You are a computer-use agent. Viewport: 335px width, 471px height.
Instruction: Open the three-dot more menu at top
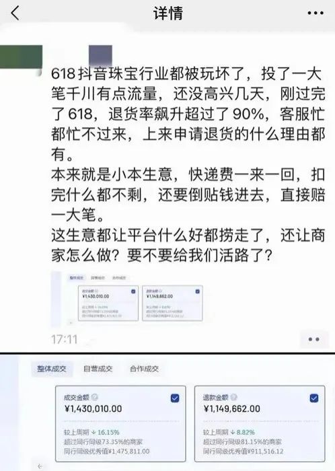click(x=315, y=13)
